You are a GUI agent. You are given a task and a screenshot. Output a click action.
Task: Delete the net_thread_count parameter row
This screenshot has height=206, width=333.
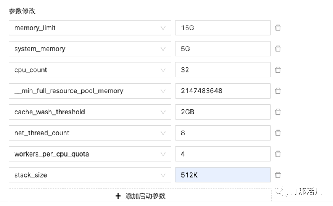[x=278, y=133]
